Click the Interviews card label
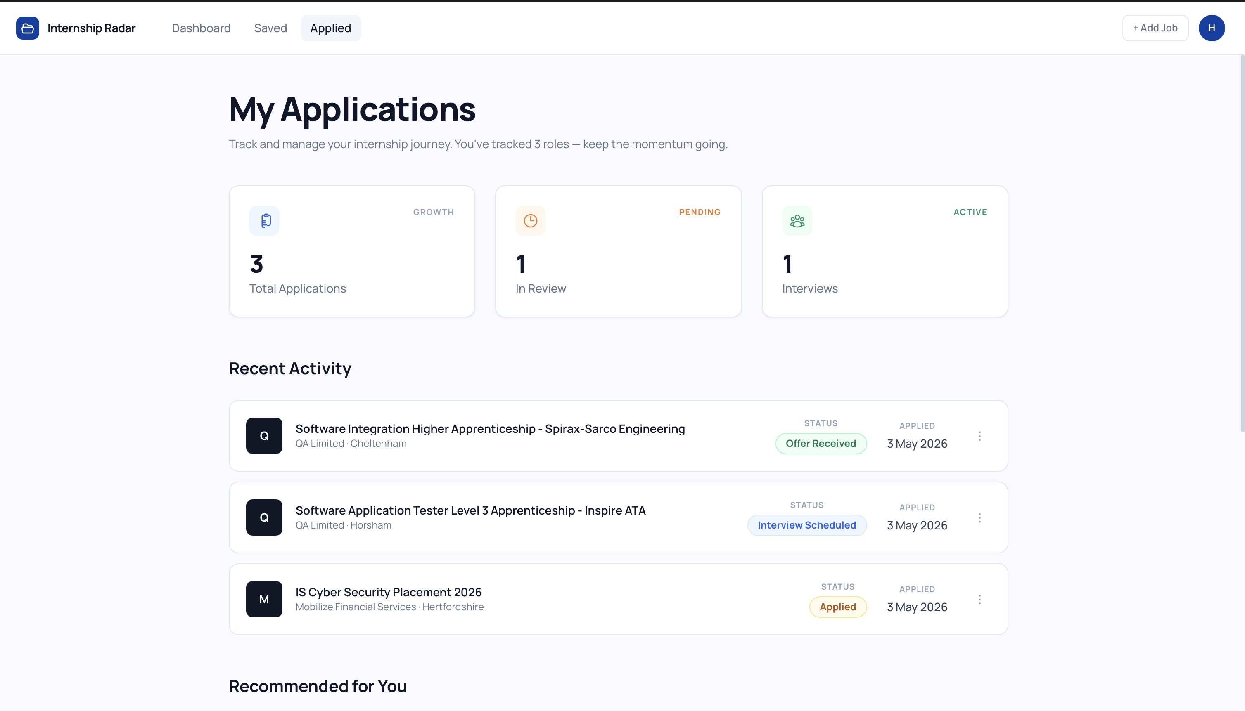This screenshot has width=1245, height=711. (810, 288)
